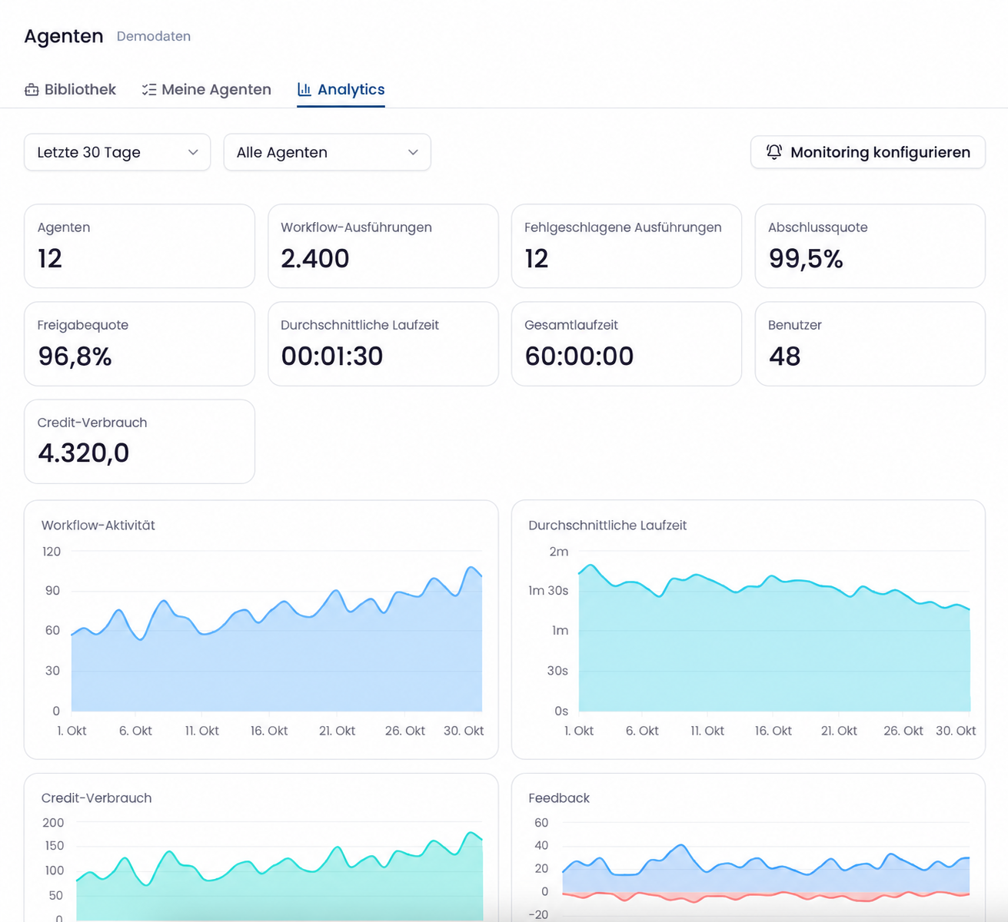Click 120 label on Workflow-Aktivität axis

52,552
